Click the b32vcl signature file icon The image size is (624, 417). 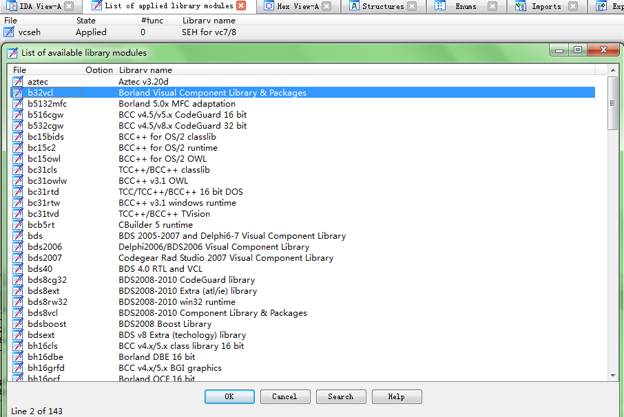pos(17,93)
